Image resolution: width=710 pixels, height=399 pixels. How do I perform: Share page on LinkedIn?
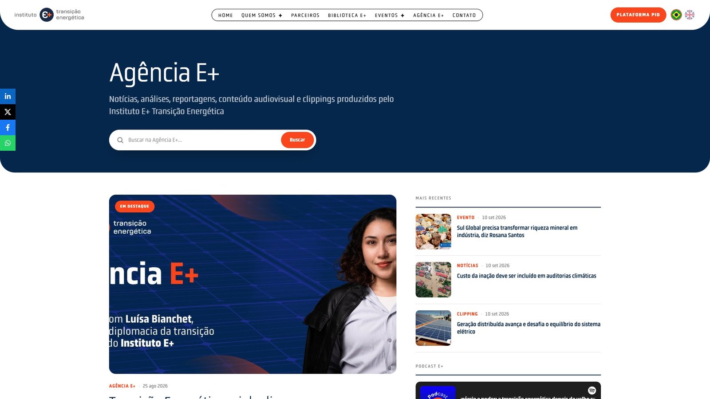(x=8, y=96)
